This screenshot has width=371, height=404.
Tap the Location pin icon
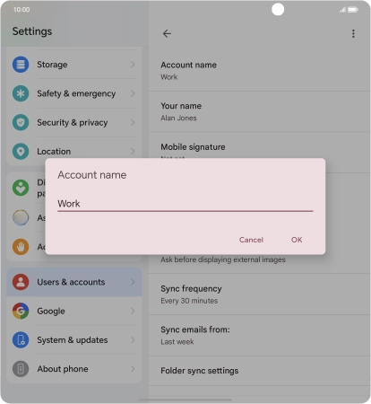(x=21, y=152)
